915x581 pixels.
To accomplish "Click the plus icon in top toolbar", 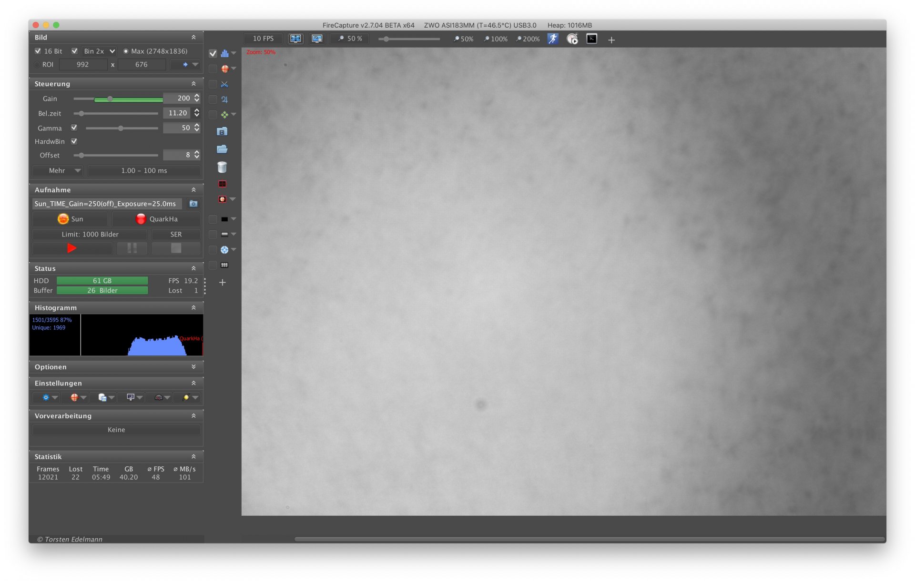I will (x=611, y=40).
